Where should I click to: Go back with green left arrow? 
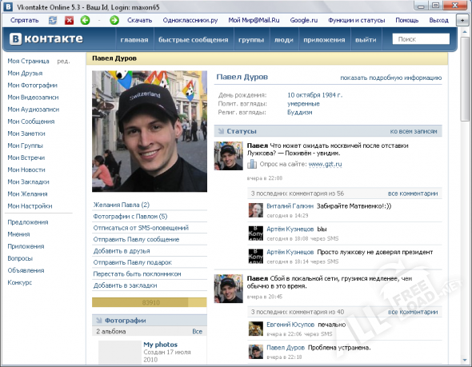click(x=85, y=21)
